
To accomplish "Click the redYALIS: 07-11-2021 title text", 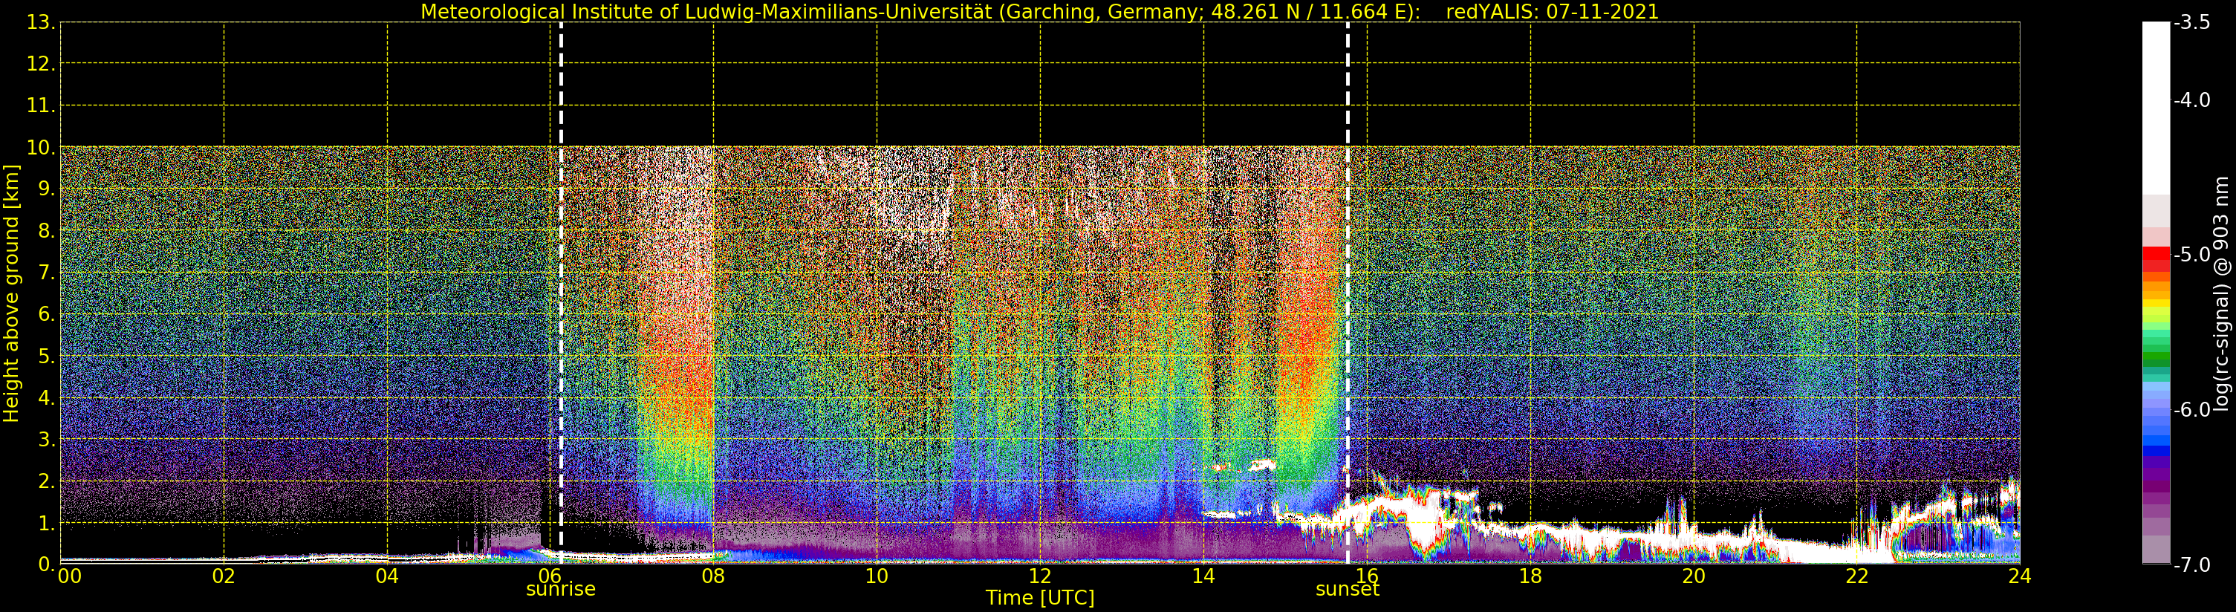I will (x=1552, y=12).
